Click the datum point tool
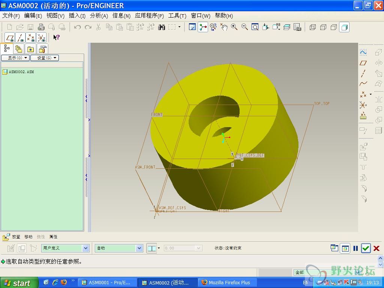Screen dimensions: 384x288 point(363,94)
